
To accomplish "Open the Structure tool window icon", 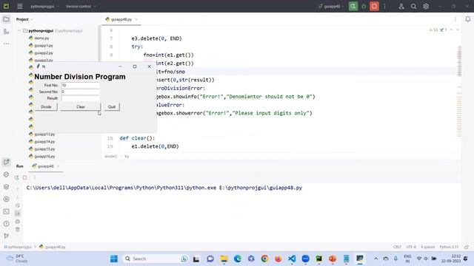I will [x=6, y=31].
